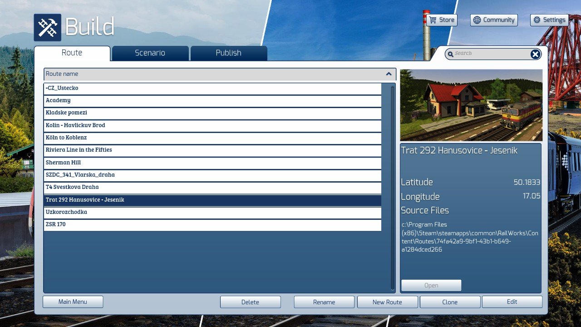
Task: Select the Route tab
Action: [x=72, y=53]
